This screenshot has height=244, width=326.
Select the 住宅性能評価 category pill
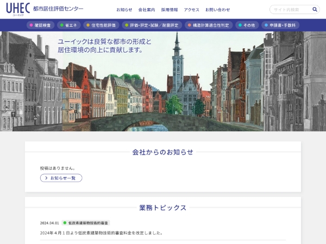101,25
